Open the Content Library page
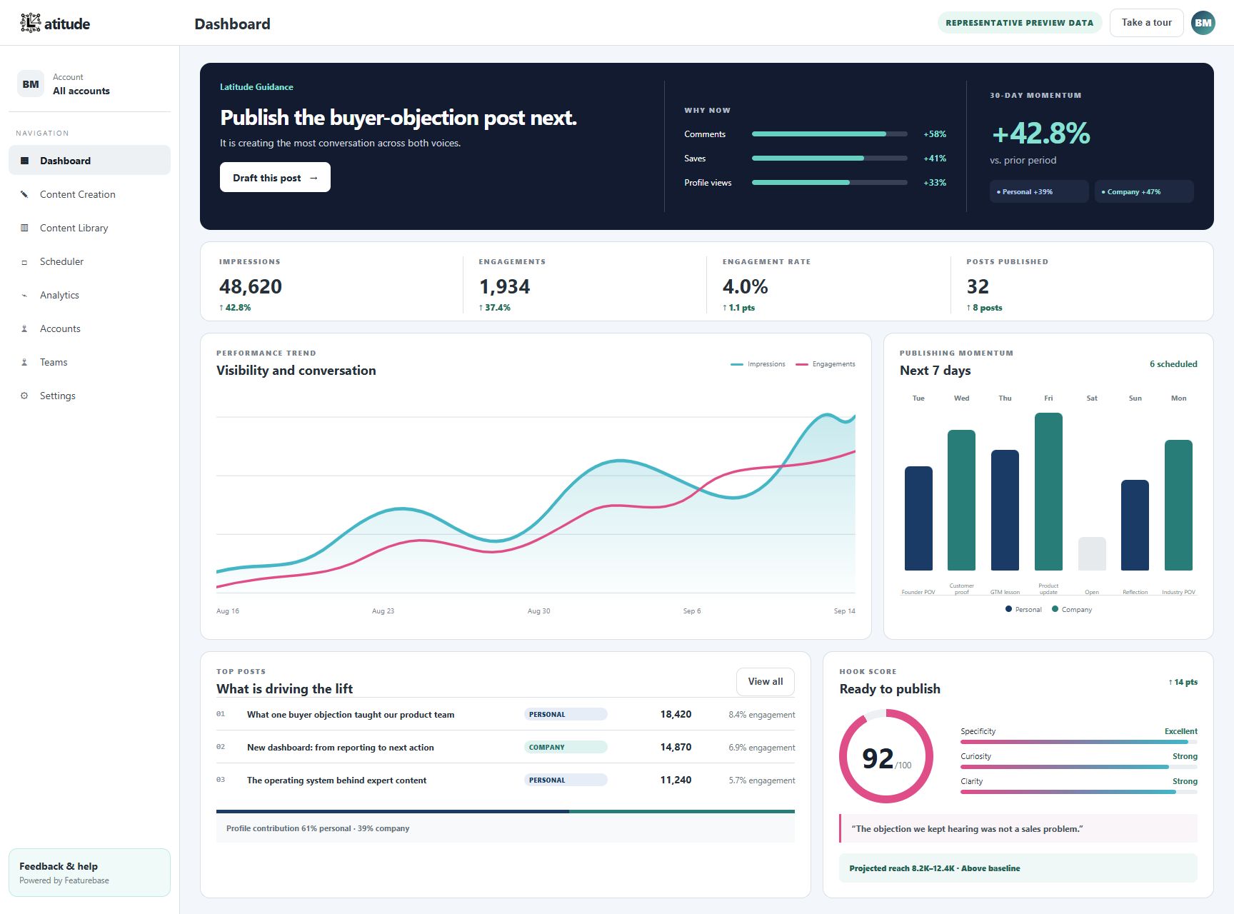The image size is (1234, 914). [x=89, y=228]
